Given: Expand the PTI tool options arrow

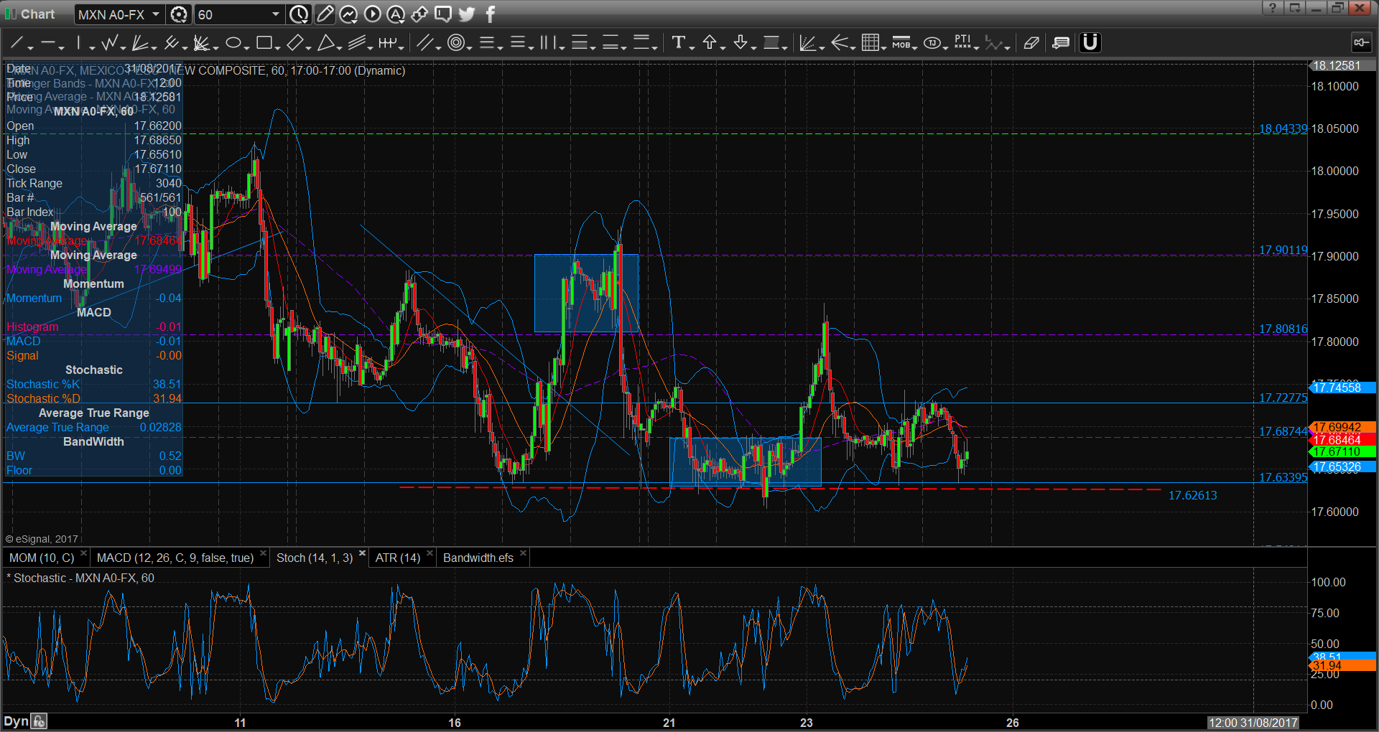Looking at the screenshot, I should (x=977, y=47).
